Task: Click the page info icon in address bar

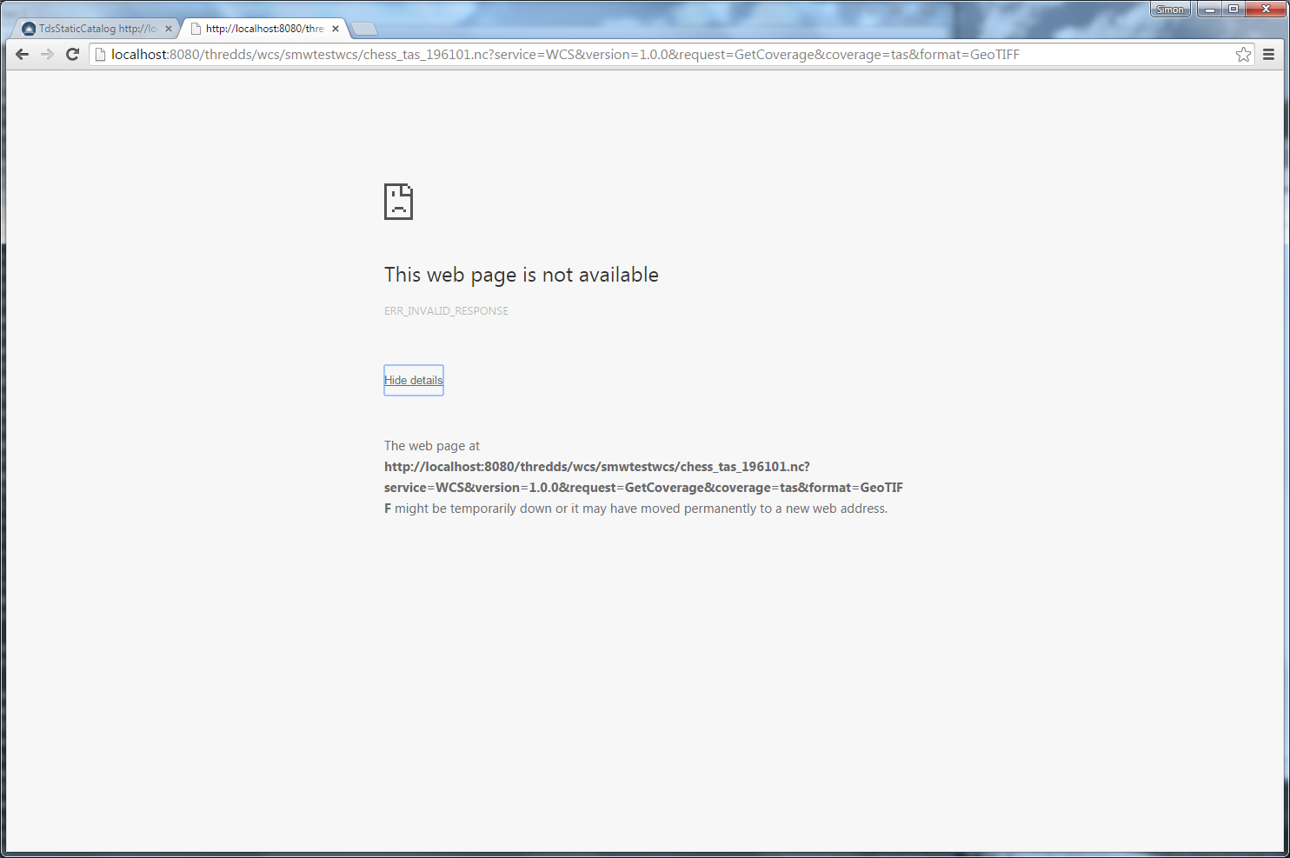Action: [100, 55]
